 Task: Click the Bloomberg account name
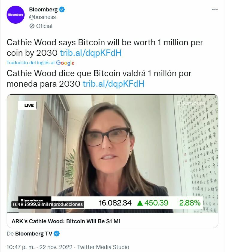(x=43, y=10)
